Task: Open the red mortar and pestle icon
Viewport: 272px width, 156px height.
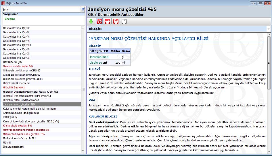Action: click(108, 22)
